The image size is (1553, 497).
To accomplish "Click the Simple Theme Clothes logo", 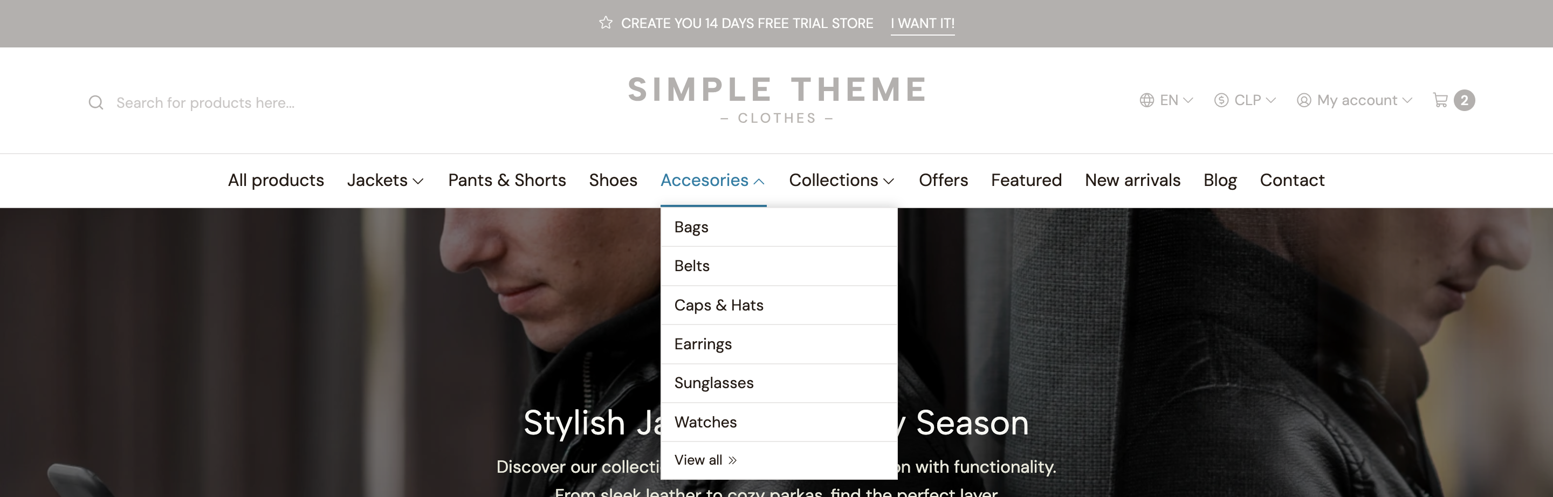I will point(776,99).
